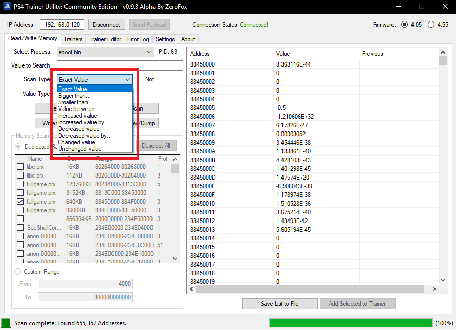Select the 4.55 firmware radio button
Screen dimensions: 457x330
tap(431, 25)
